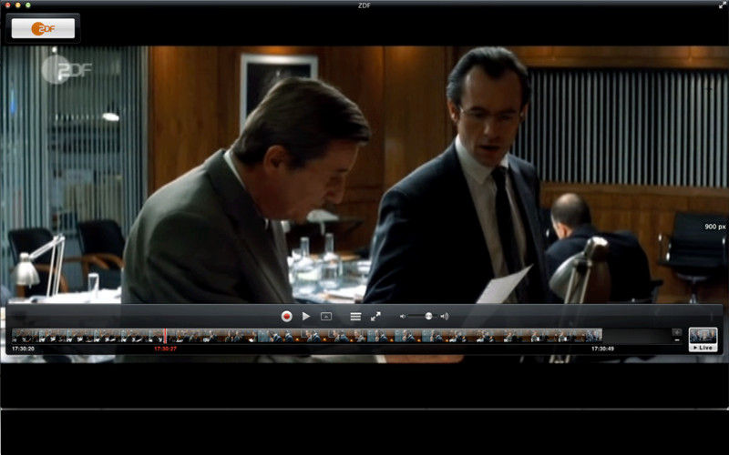The width and height of the screenshot is (729, 455).
Task: Click the red 17:30:27 playhead timestamp
Action: pos(165,349)
